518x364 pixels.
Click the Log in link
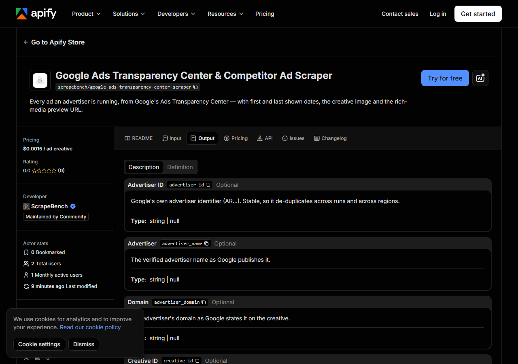tap(438, 14)
